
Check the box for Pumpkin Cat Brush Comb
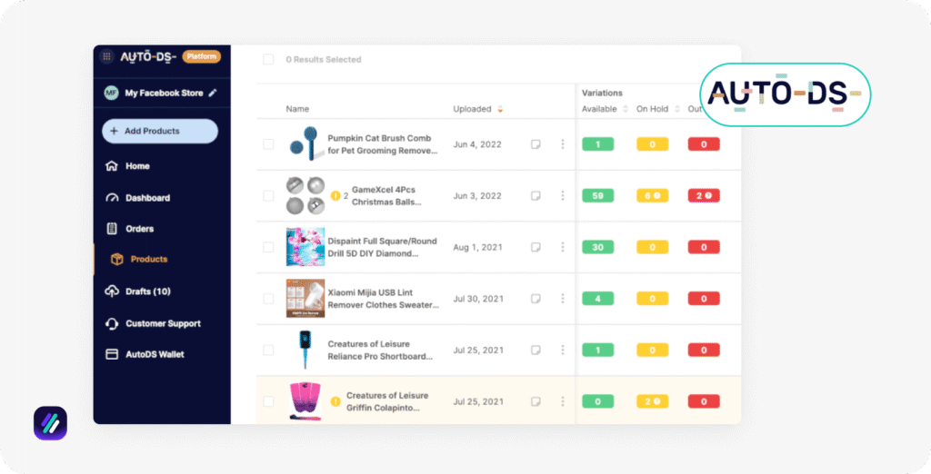coord(268,144)
